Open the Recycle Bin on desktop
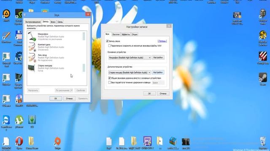This screenshot has height=151, width=270. click(x=263, y=141)
